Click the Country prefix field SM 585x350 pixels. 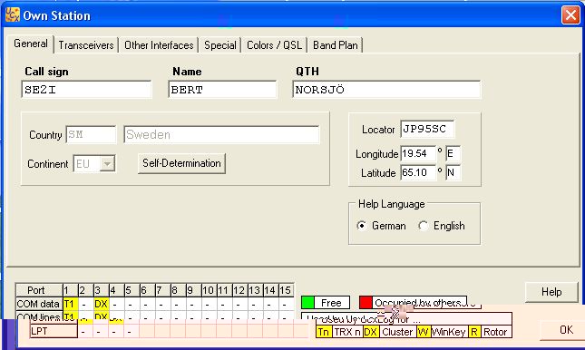(x=91, y=134)
